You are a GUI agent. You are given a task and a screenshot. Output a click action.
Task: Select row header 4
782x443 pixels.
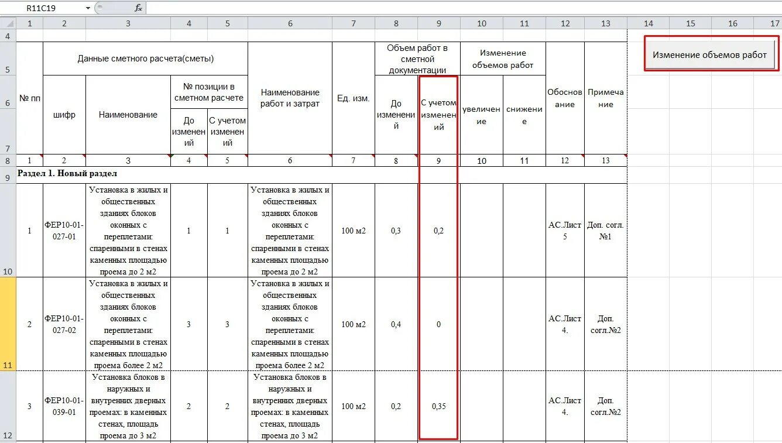coord(8,36)
